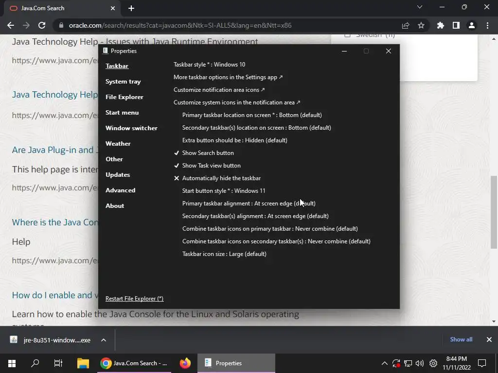Change Secondary taskbar(s) alignment option

tap(255, 216)
